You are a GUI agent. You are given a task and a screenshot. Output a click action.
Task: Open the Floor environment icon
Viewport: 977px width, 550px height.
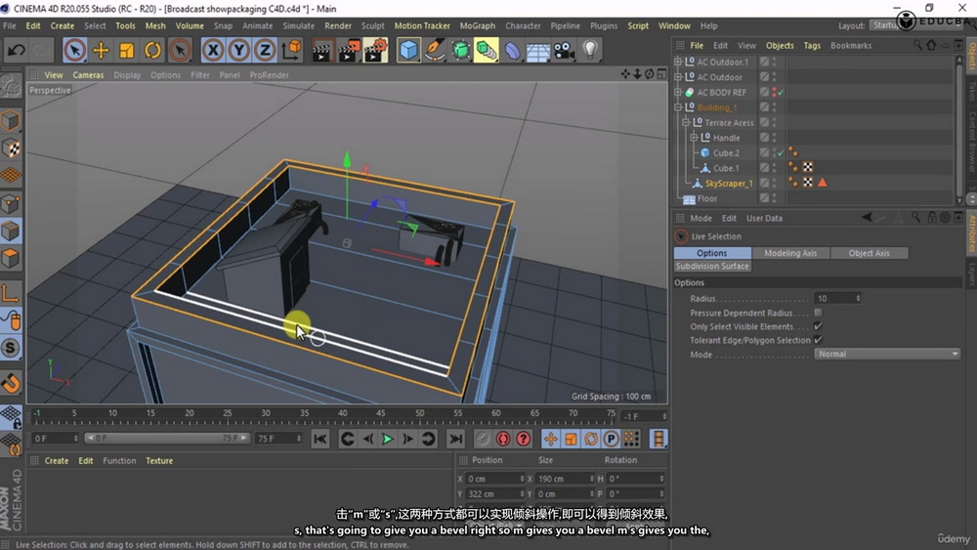pos(537,50)
